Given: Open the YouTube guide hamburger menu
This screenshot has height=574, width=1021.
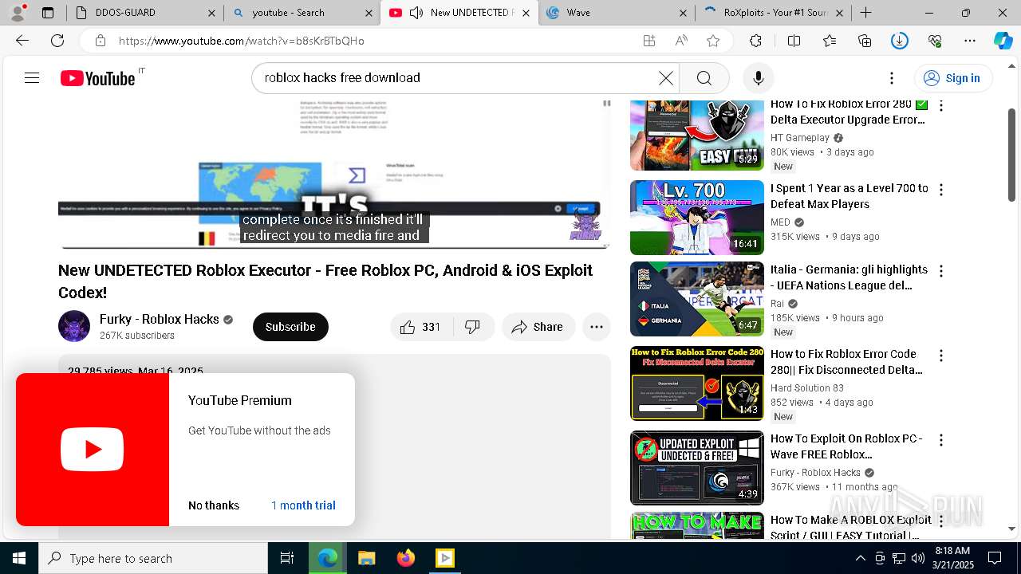Looking at the screenshot, I should pyautogui.click(x=32, y=78).
